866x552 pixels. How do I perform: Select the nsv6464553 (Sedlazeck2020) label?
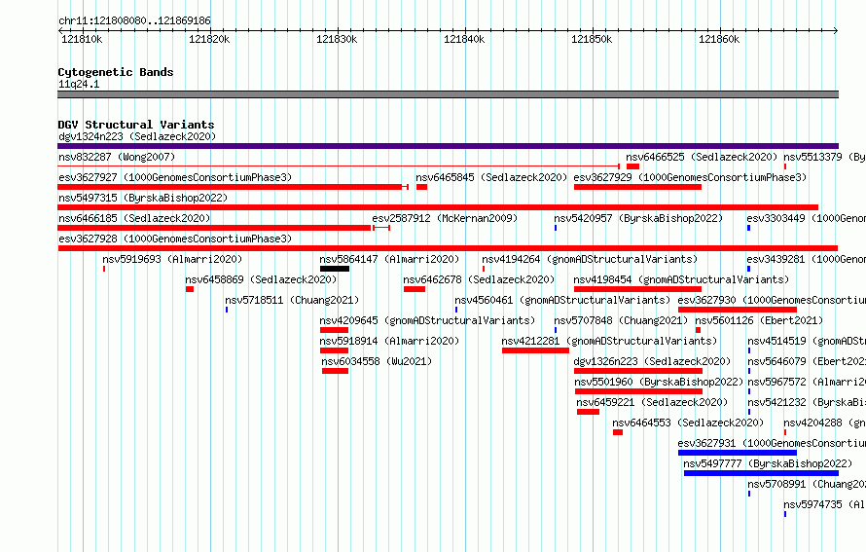pyautogui.click(x=688, y=423)
